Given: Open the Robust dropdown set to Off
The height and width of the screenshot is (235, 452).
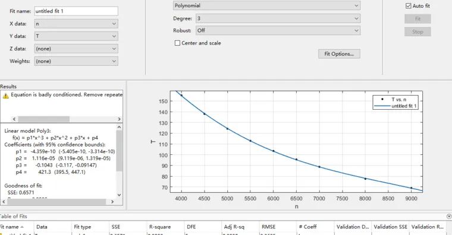Looking at the screenshot, I should coord(278,30).
